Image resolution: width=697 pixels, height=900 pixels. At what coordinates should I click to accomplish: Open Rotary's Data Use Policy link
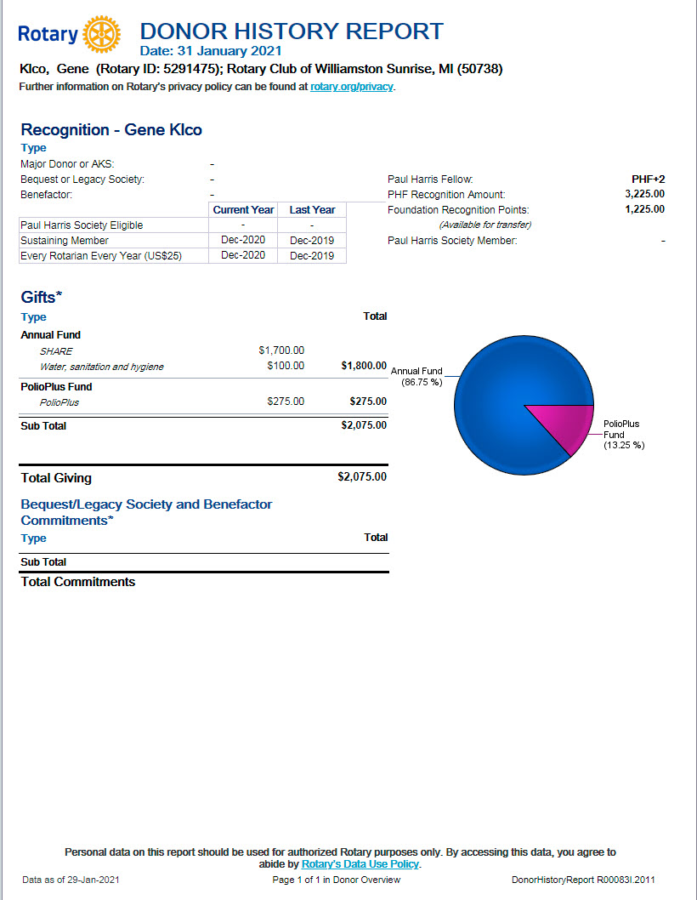click(x=360, y=863)
